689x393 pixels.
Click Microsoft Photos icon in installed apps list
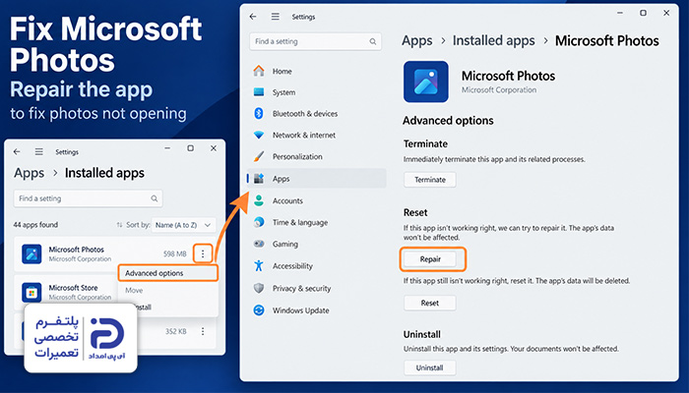(x=31, y=253)
